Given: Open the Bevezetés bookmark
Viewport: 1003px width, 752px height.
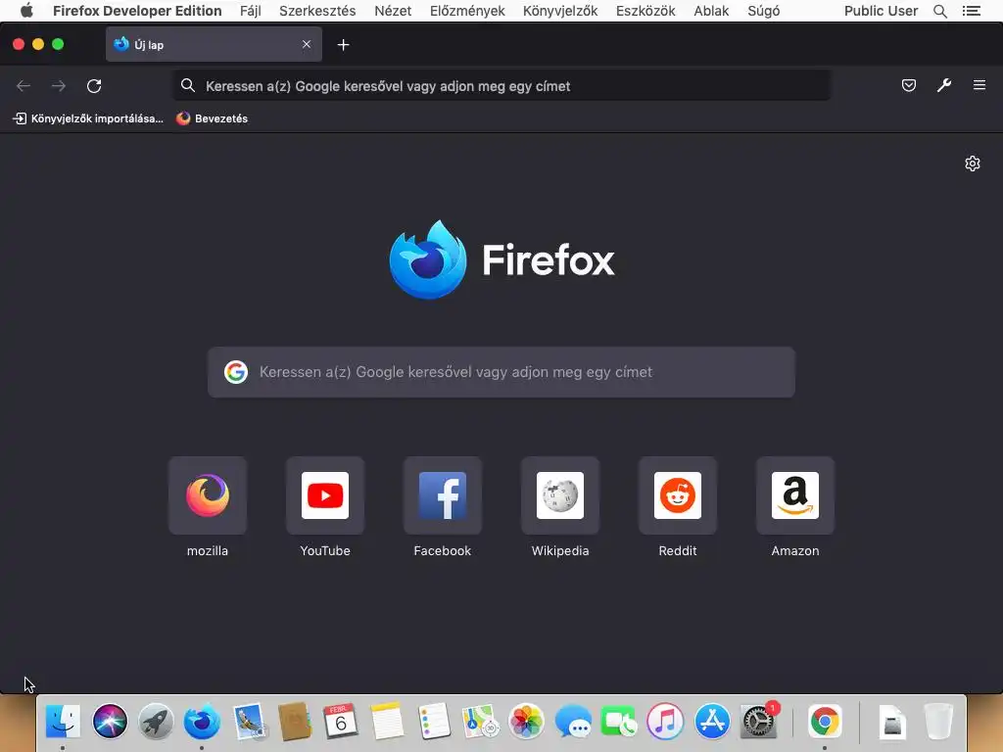Looking at the screenshot, I should tap(212, 118).
